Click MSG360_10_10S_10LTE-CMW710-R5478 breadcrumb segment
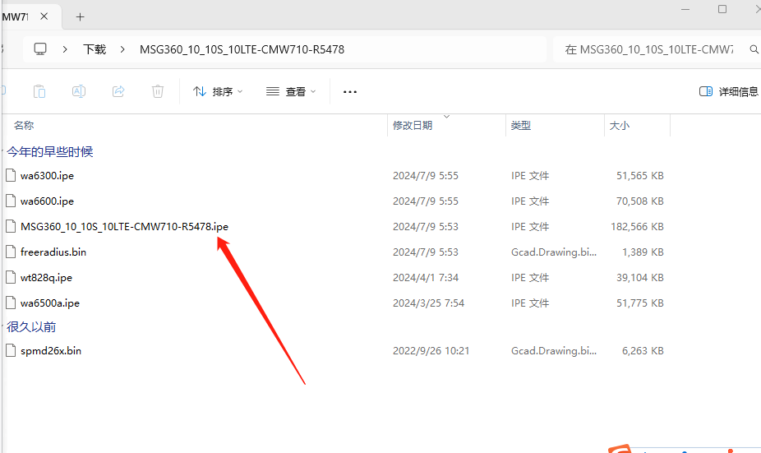The width and height of the screenshot is (761, 453). pos(242,49)
